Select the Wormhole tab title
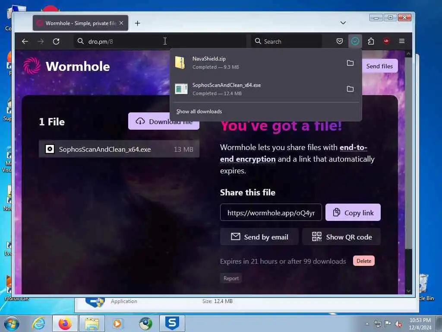 point(81,23)
